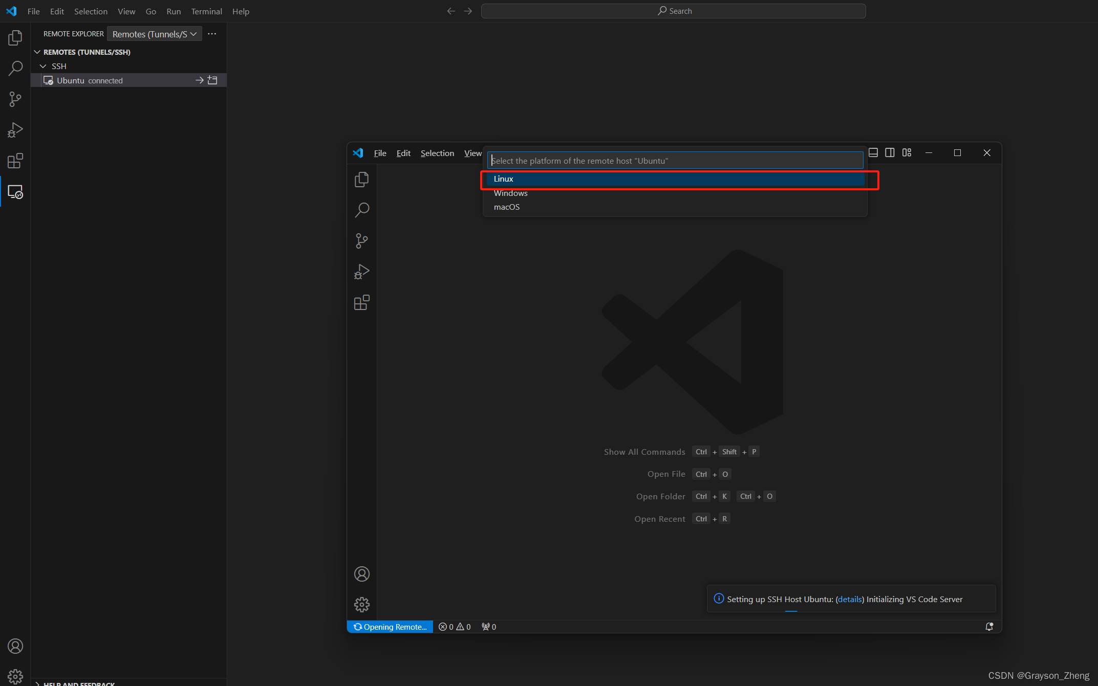Open the Terminal menu
The width and height of the screenshot is (1098, 686).
[206, 11]
